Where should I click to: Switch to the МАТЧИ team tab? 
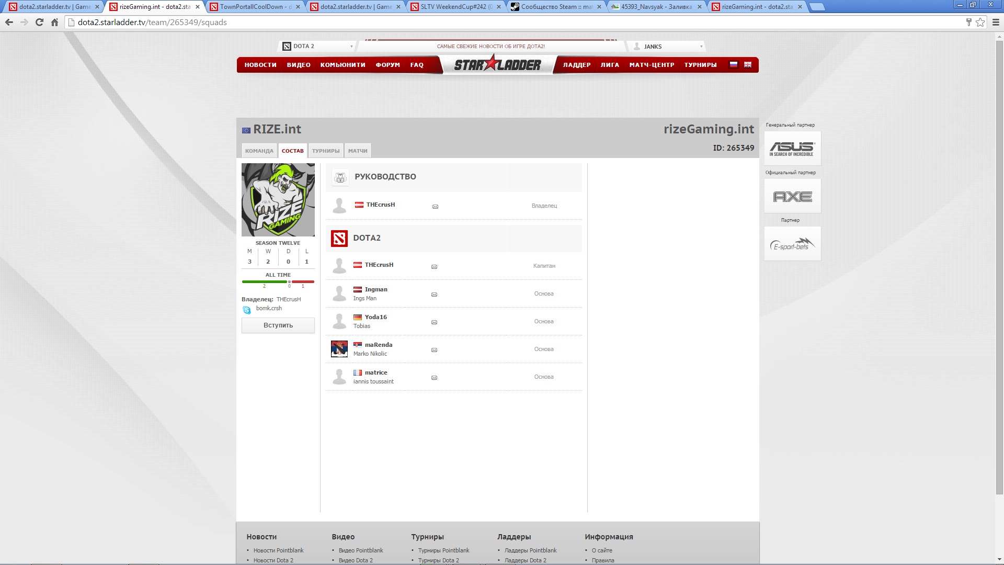358,151
